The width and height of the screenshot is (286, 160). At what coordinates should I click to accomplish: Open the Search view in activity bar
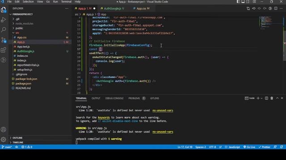click(x=3, y=30)
